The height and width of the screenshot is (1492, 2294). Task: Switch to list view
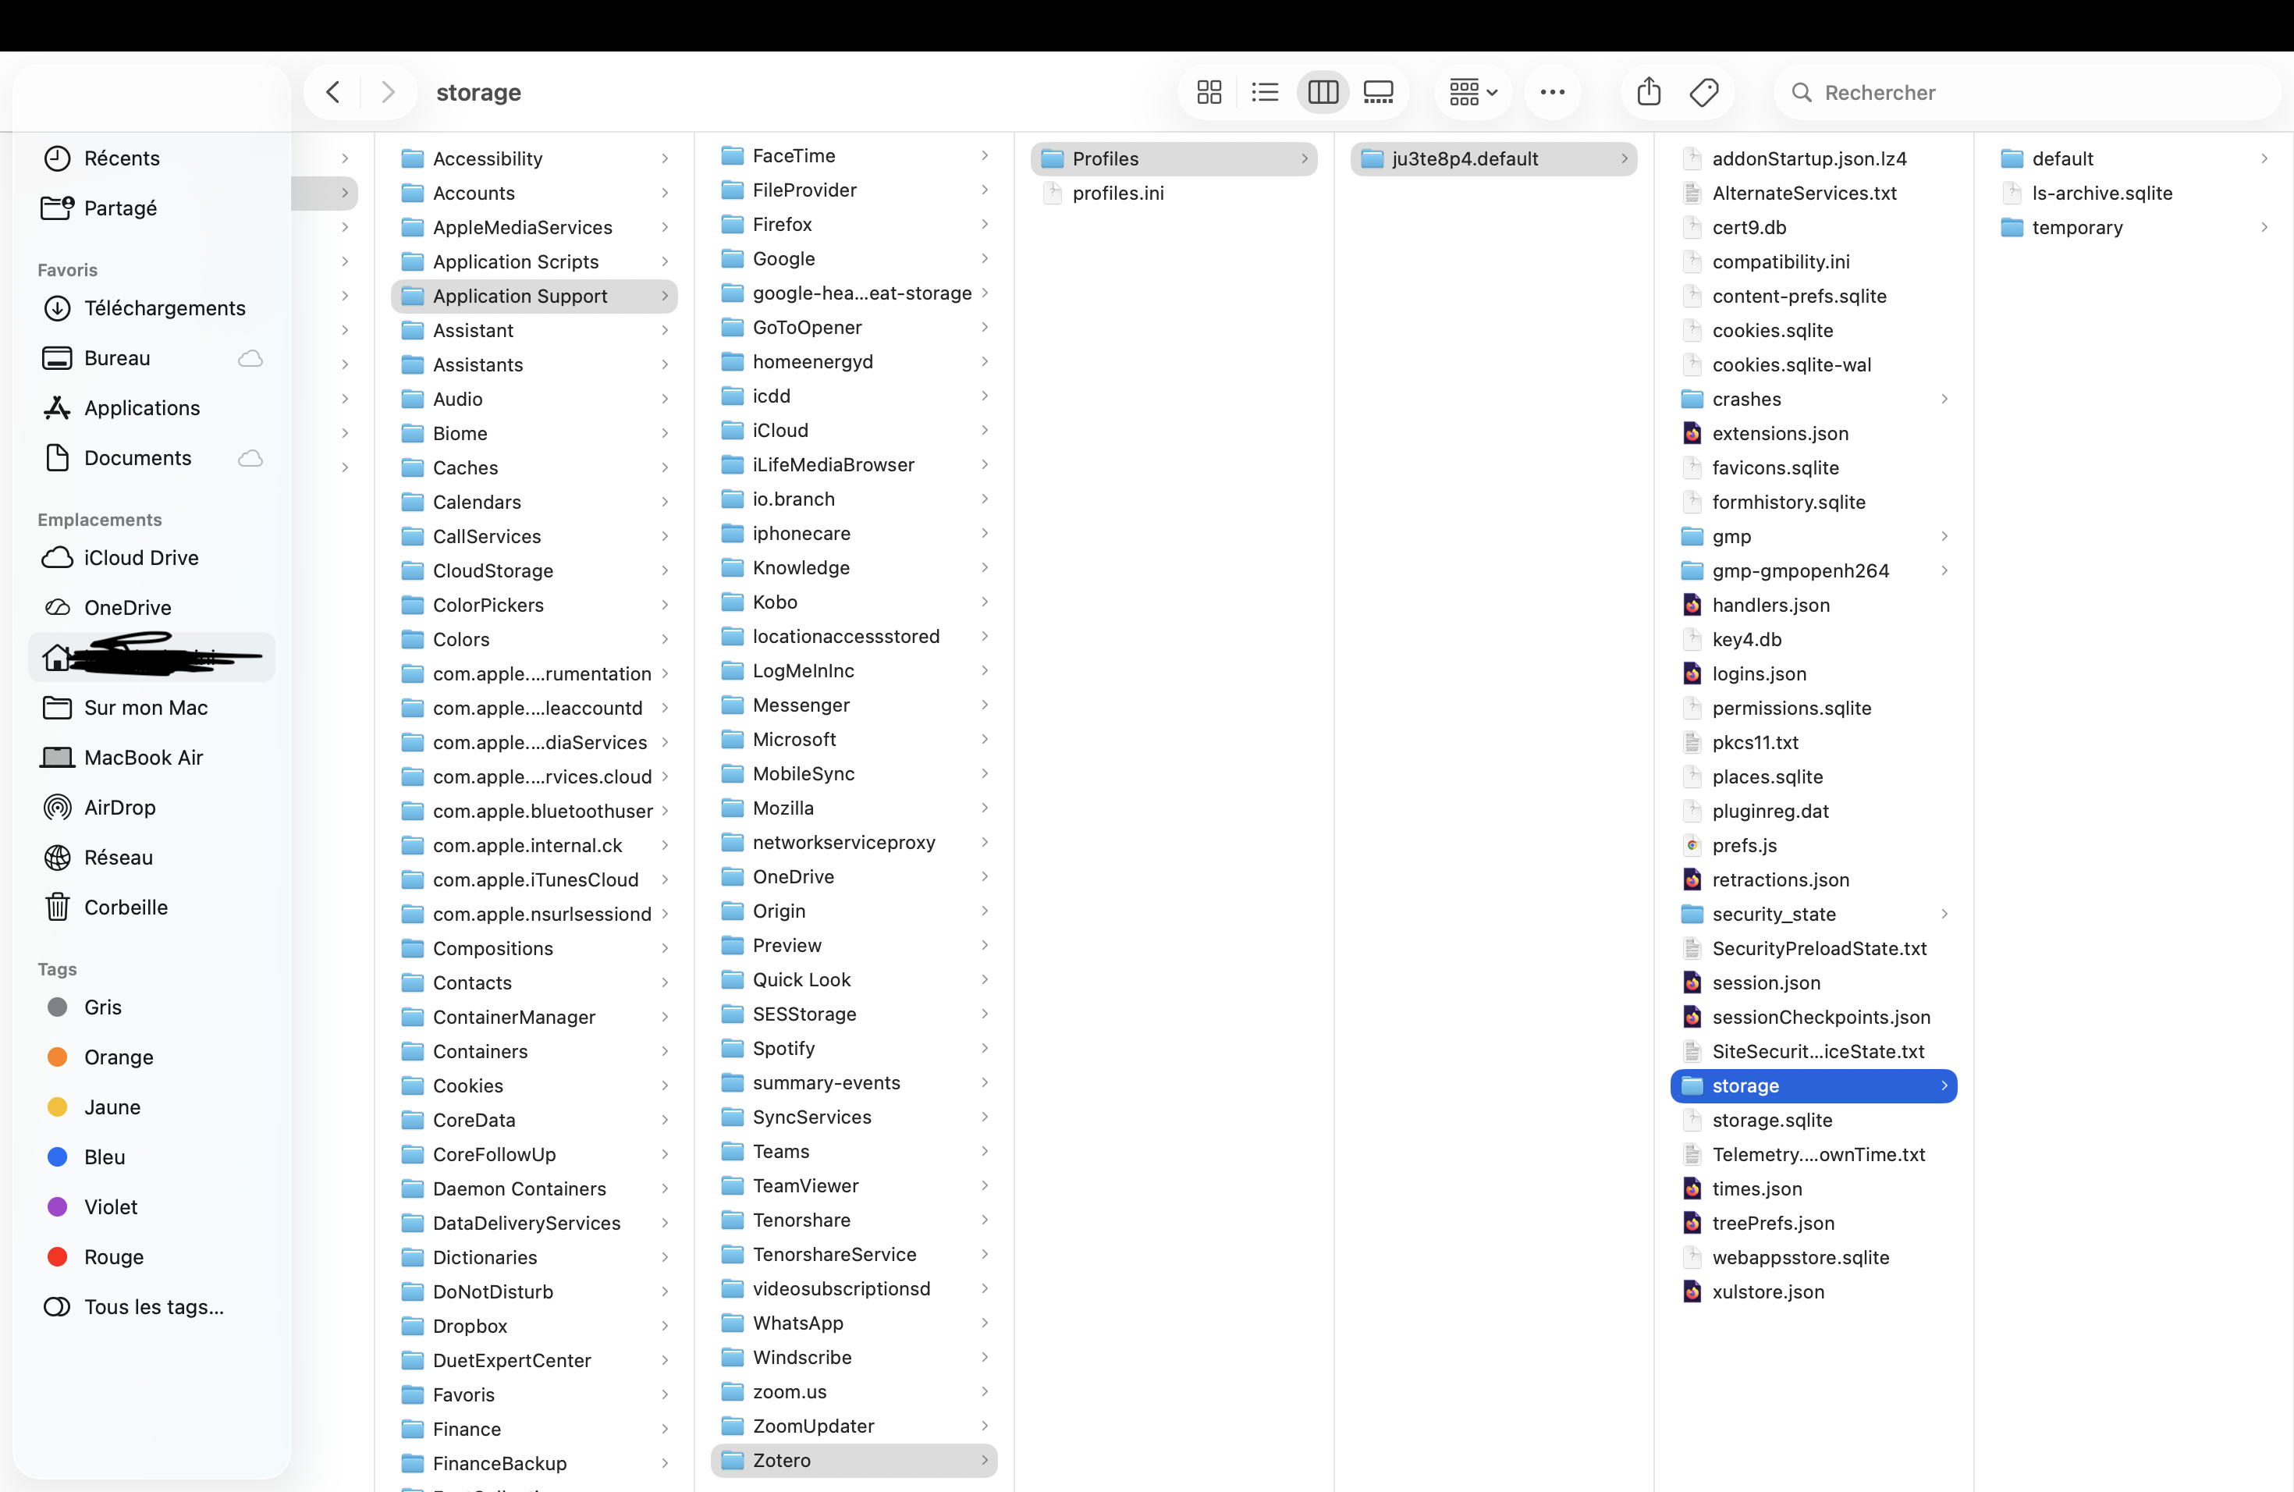click(x=1265, y=93)
